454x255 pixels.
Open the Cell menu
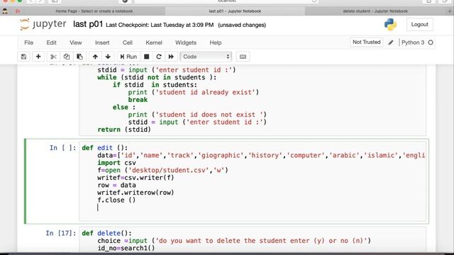[128, 42]
